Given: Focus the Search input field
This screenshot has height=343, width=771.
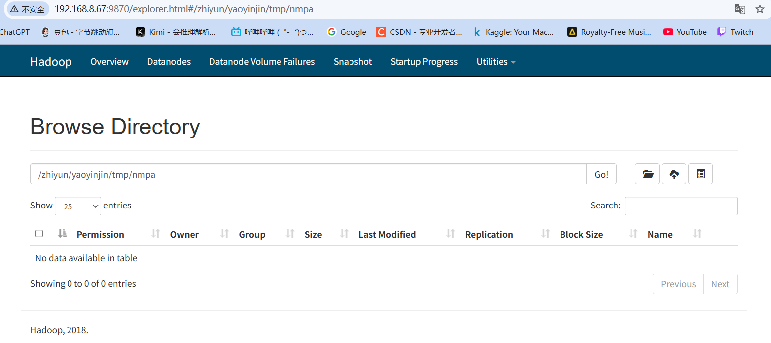Looking at the screenshot, I should (681, 206).
